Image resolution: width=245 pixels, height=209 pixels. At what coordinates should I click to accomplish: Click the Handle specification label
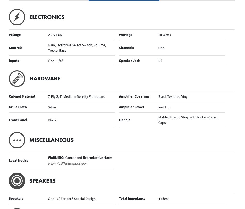[125, 120]
